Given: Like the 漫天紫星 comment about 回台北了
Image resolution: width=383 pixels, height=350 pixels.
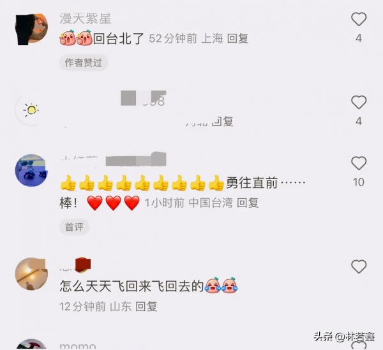Looking at the screenshot, I should pos(359,19).
